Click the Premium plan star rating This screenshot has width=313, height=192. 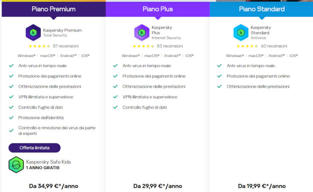click(39, 46)
